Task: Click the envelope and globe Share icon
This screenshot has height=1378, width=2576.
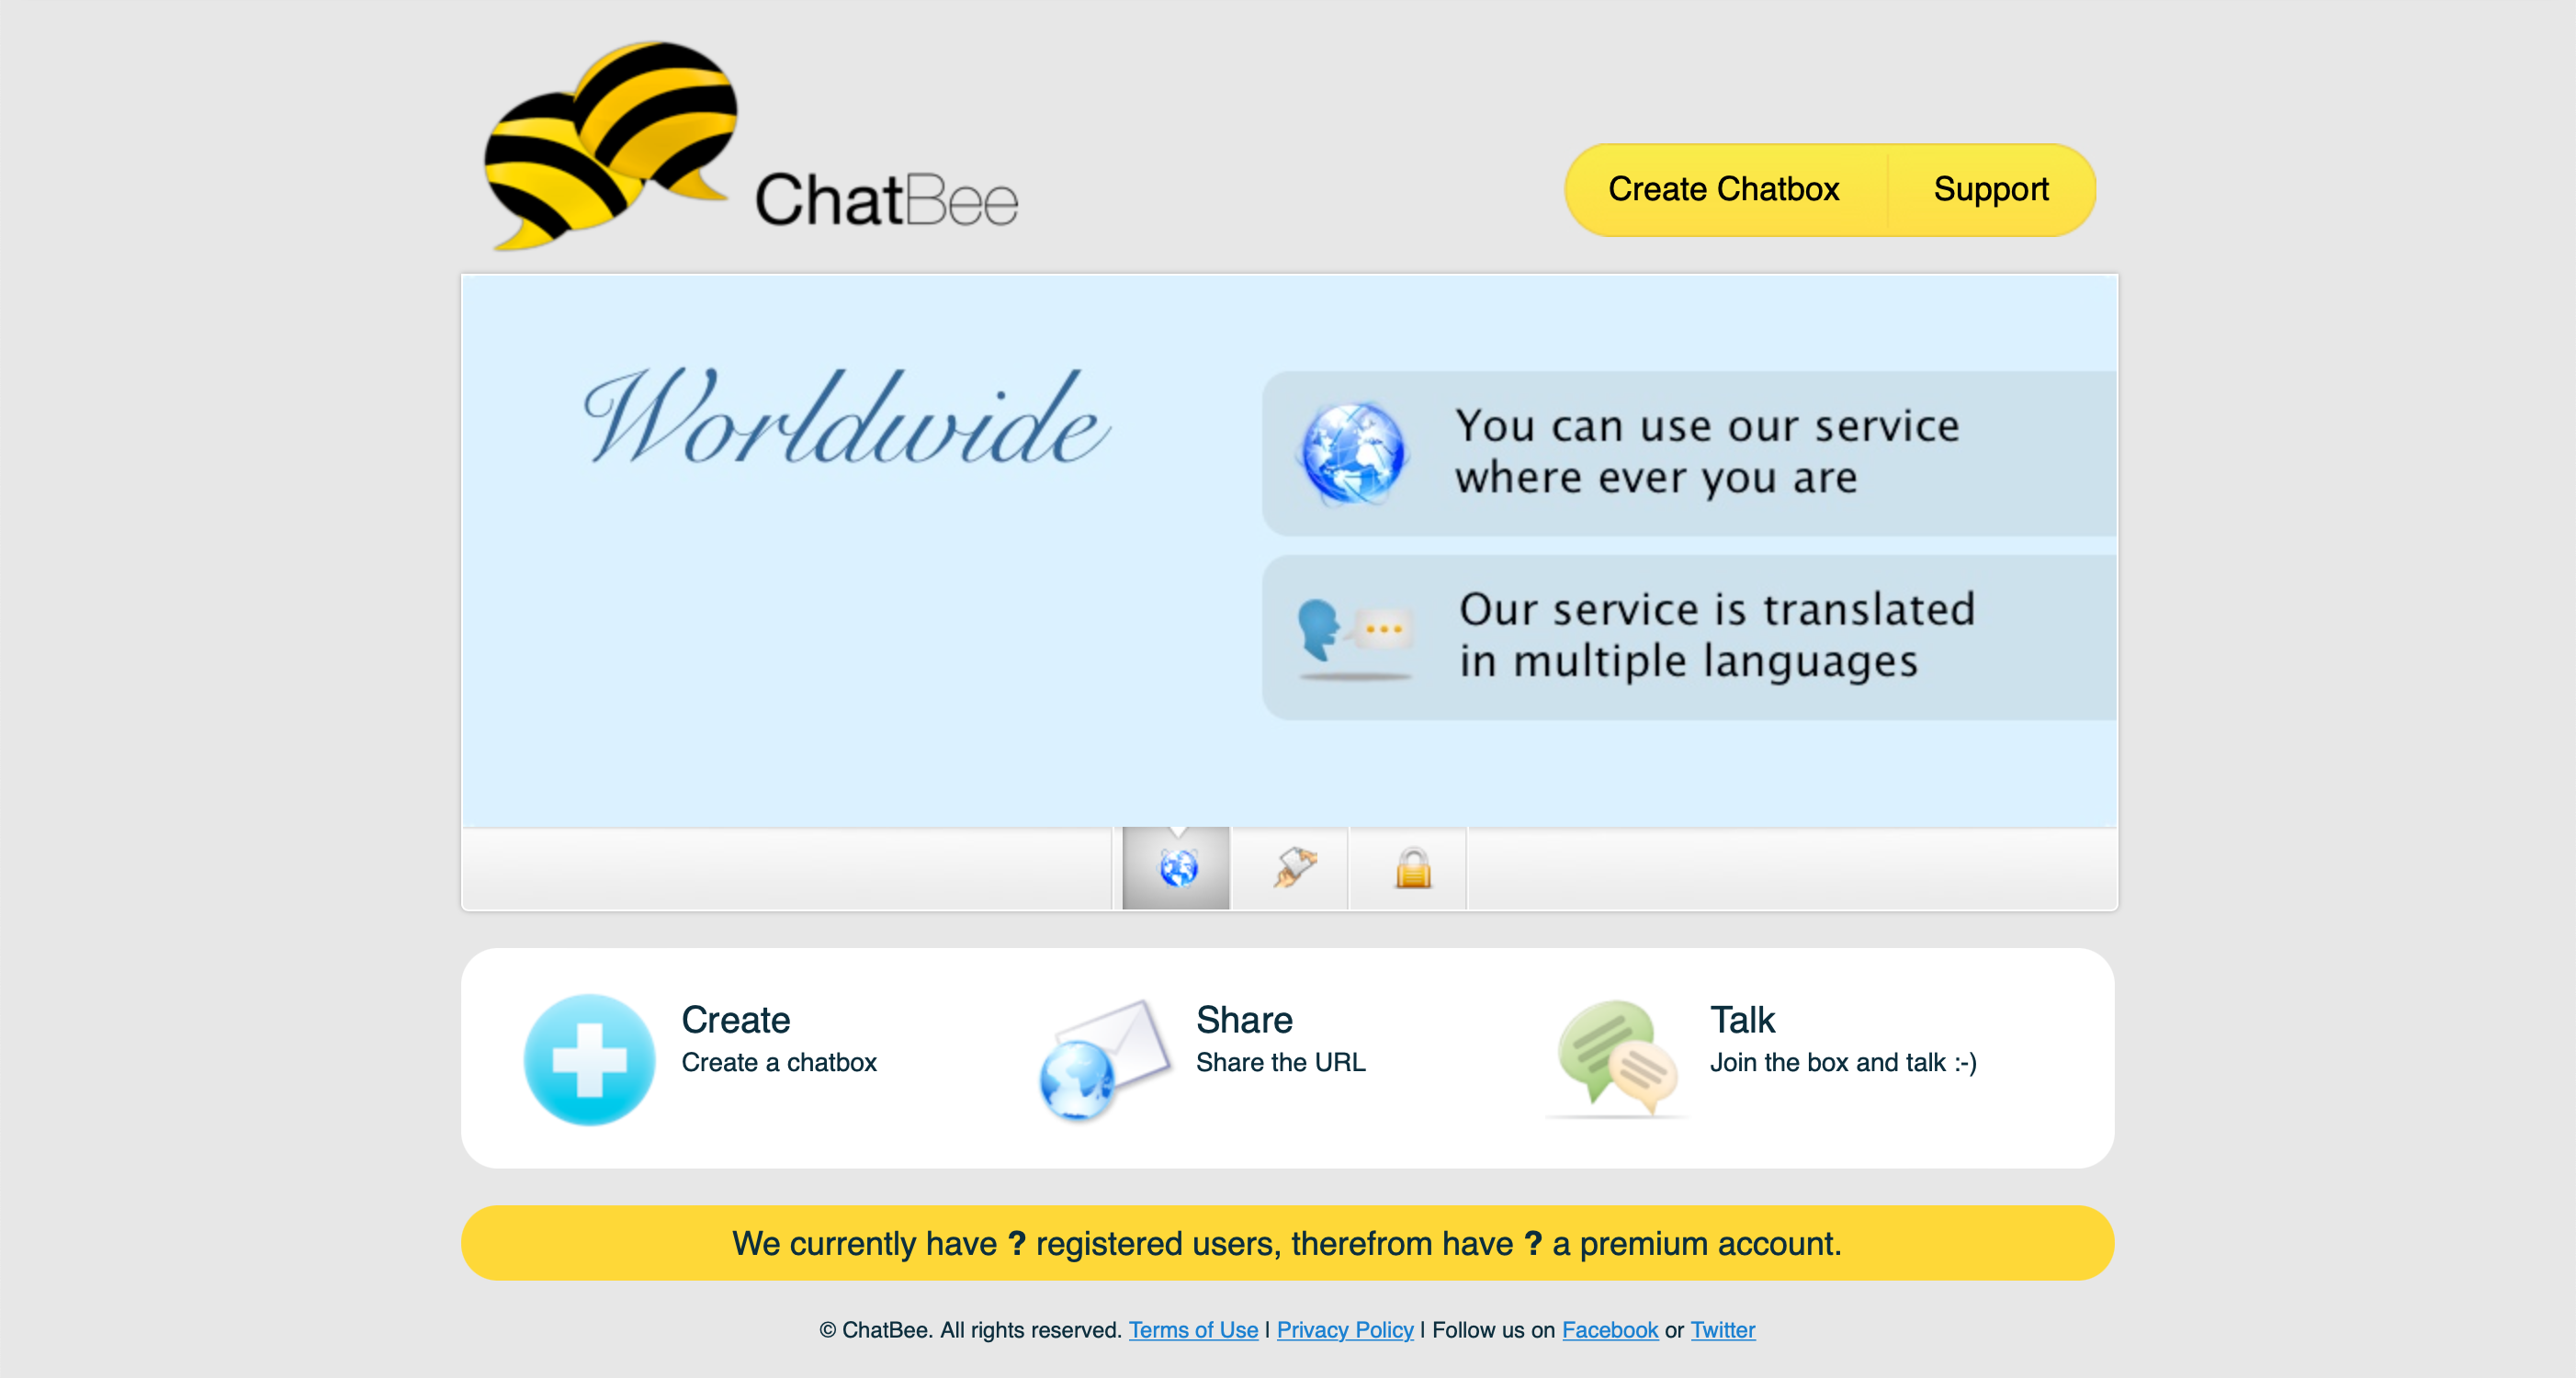Action: (1104, 1059)
